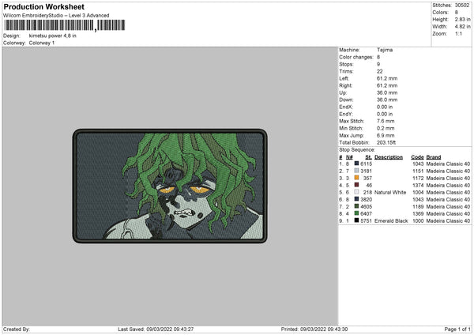Click the maroon swatch in stop row 4
This screenshot has width=474, height=335.
(356, 185)
